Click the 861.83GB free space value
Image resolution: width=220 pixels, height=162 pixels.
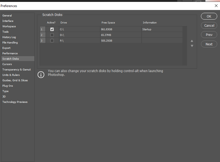(x=106, y=29)
